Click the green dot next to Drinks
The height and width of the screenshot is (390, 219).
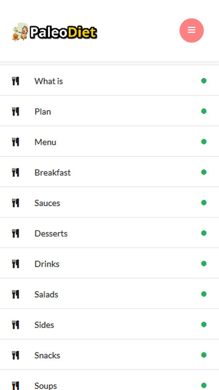(204, 264)
